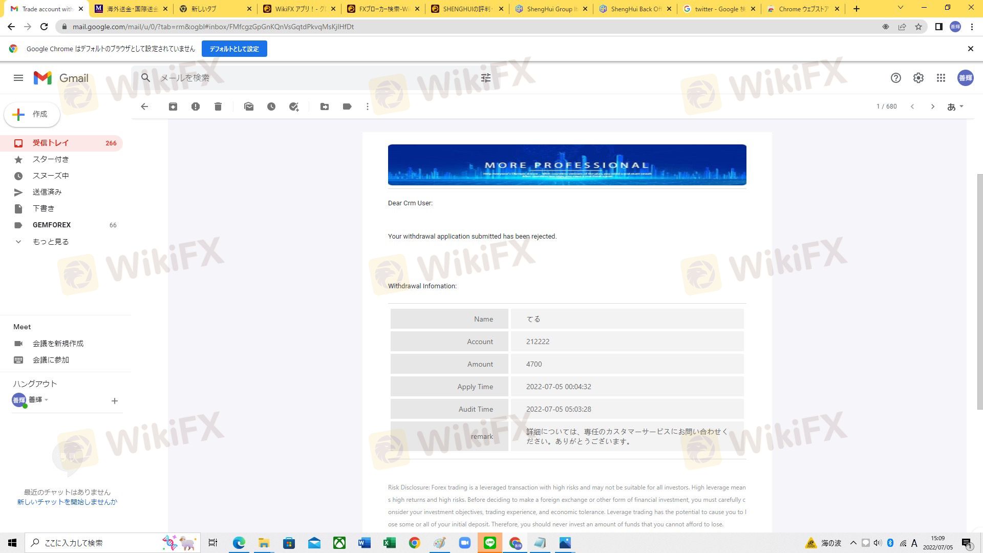Show hidden system tray icons chevron
983x553 pixels.
pyautogui.click(x=853, y=543)
